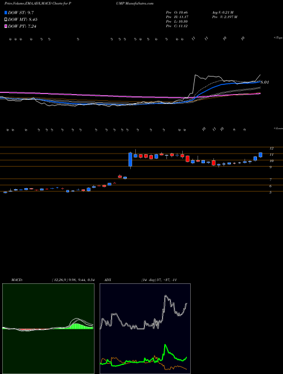Screen dimensions: 283x374
Task: Click the 'Pre O: 10.46' open value
Action: (178, 12)
